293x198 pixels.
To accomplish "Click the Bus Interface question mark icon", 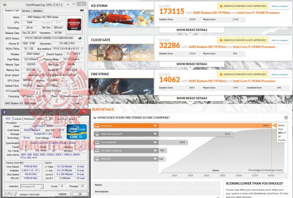I will pyautogui.click(x=82, y=48).
